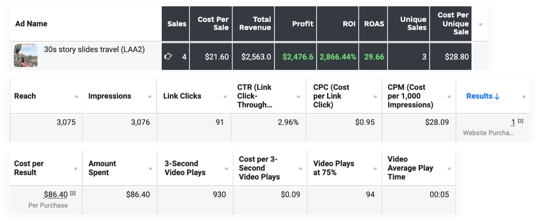Open the Results column dropdown arrow
Viewport: 539px width, 221px height.
point(523,97)
